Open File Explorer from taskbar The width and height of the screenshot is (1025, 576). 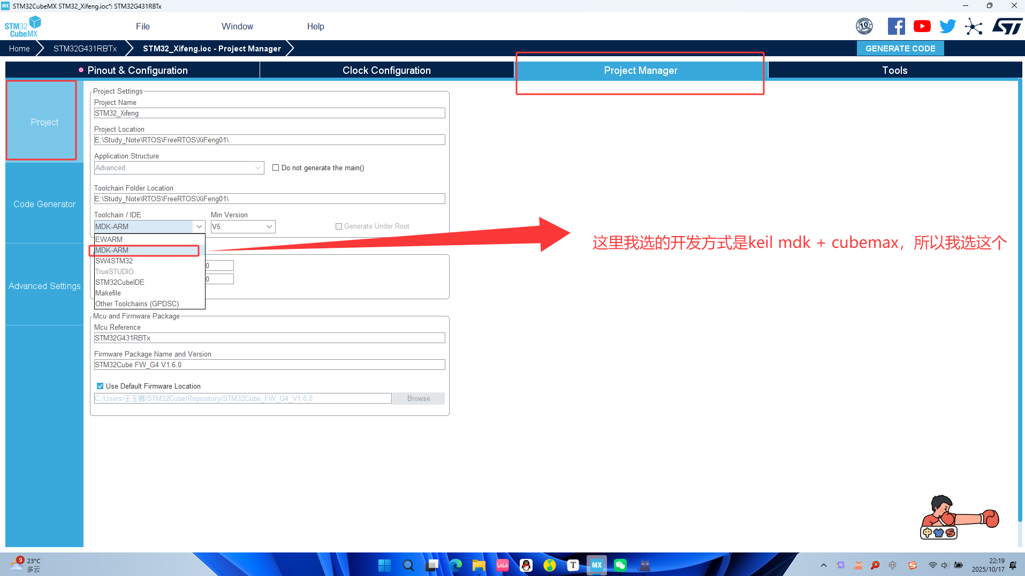(479, 565)
